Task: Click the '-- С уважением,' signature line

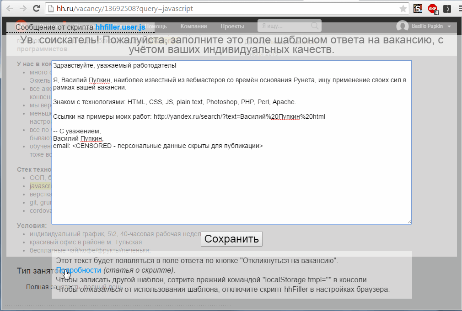Action: [x=77, y=131]
